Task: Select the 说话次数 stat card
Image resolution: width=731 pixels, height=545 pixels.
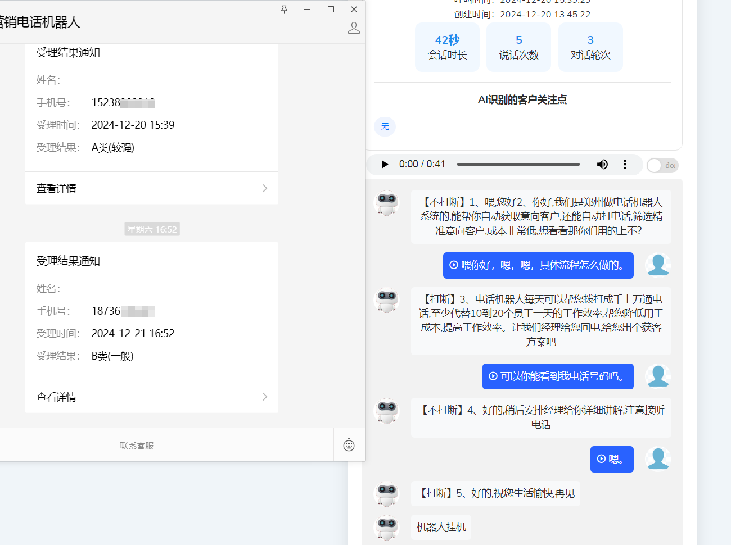Action: point(518,47)
